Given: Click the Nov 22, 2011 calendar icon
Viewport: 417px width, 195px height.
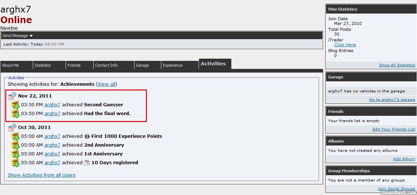Looking at the screenshot, I should 12,96.
